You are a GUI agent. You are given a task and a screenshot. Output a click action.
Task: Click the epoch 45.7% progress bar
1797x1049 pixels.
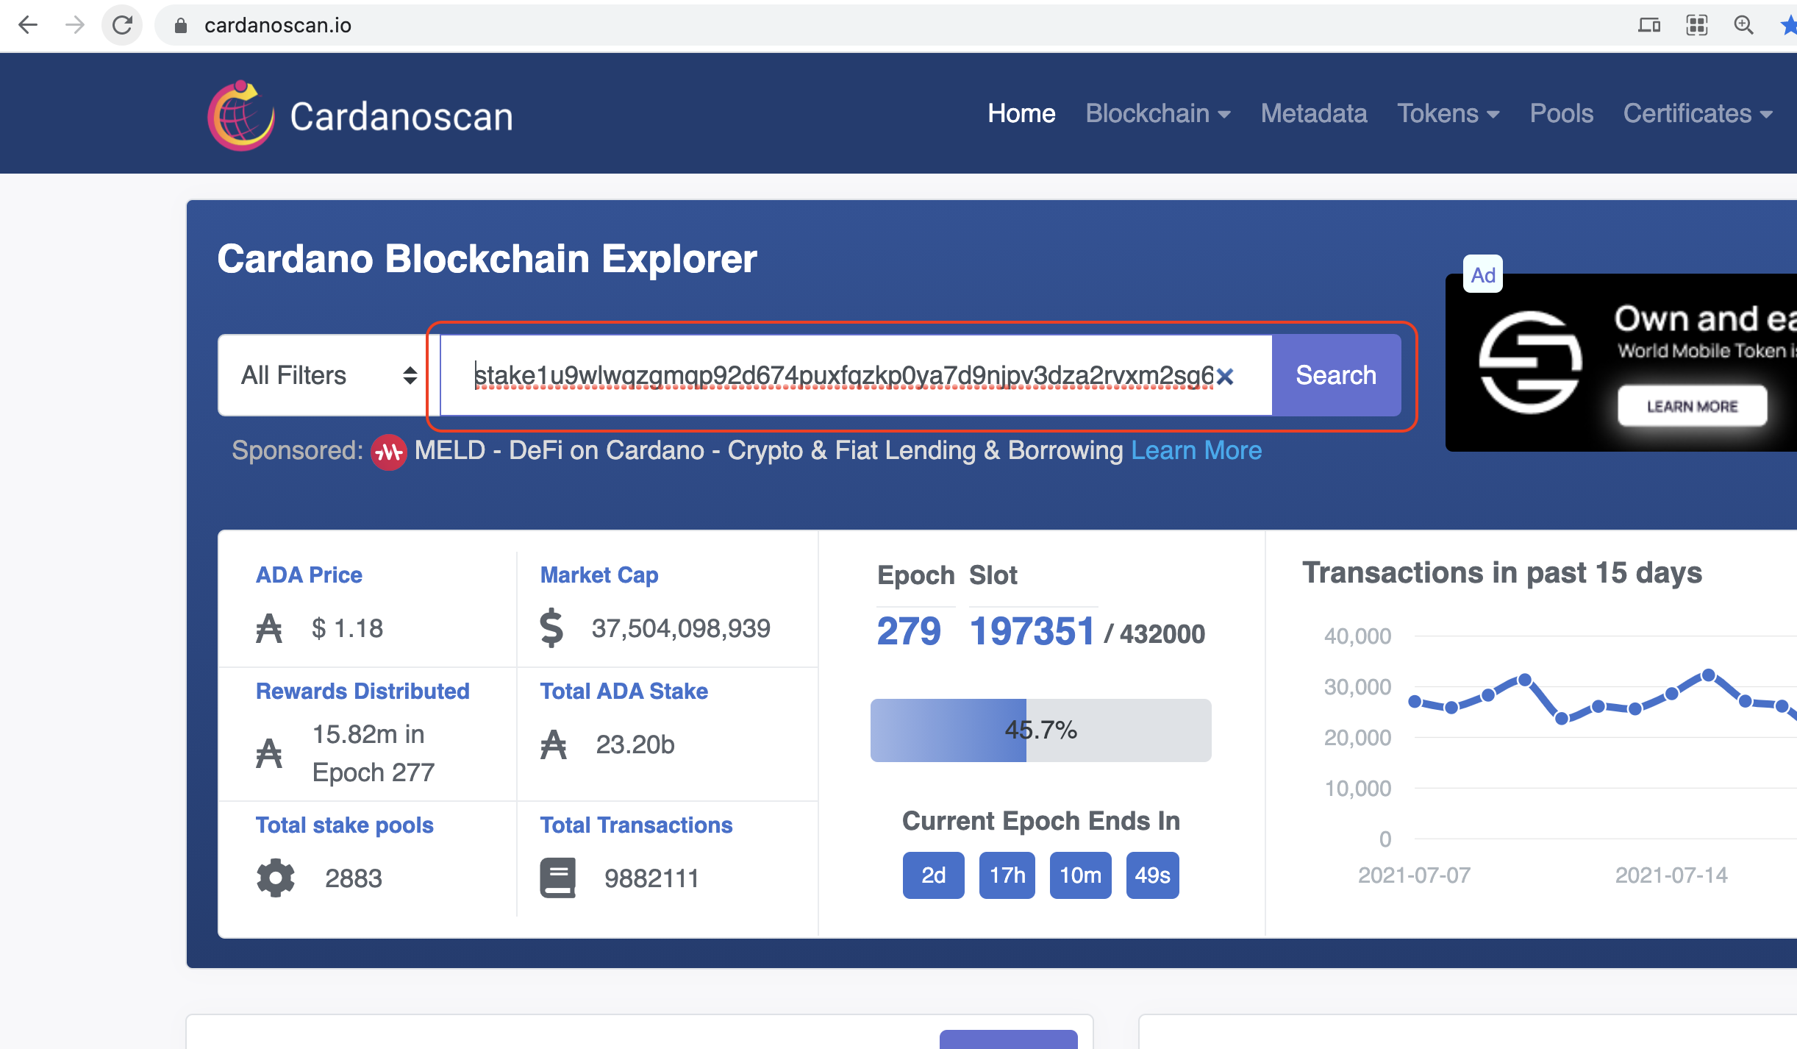[1040, 730]
